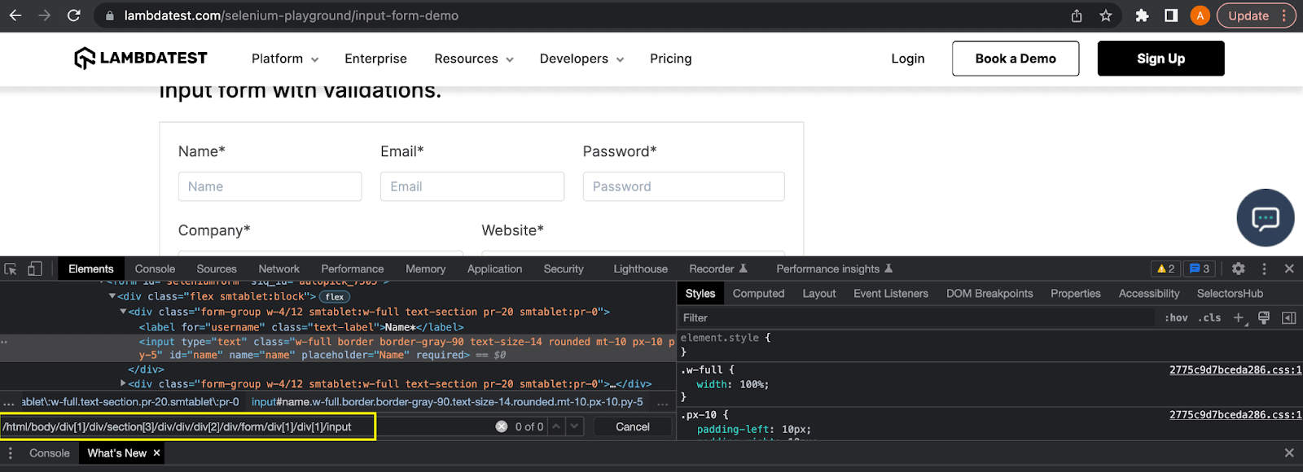The image size is (1303, 472).
Task: Expand the collapsed form-group div node
Action: [x=123, y=383]
